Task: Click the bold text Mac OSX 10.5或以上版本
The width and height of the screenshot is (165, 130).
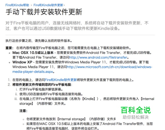Action: (33, 53)
